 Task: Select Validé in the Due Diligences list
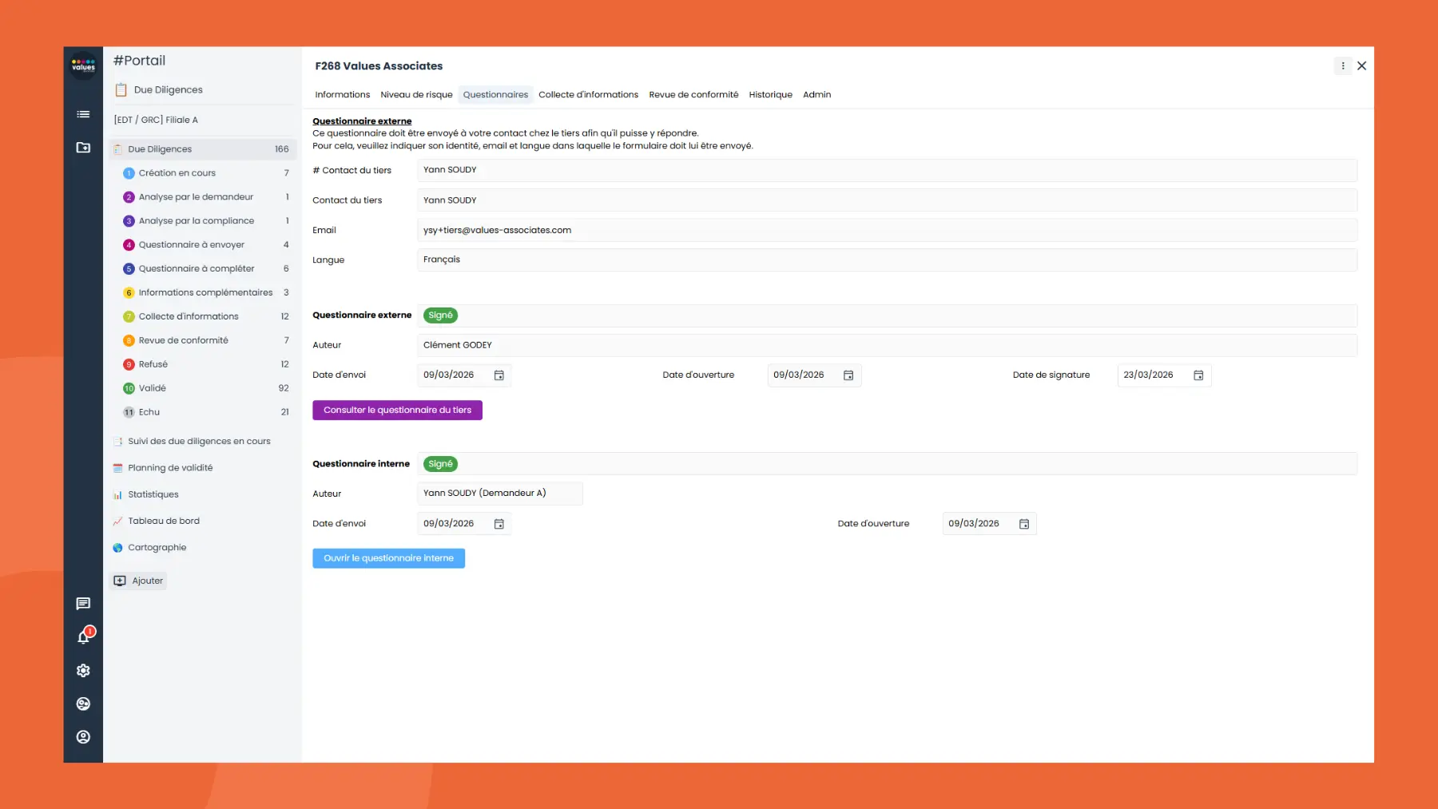coord(153,387)
